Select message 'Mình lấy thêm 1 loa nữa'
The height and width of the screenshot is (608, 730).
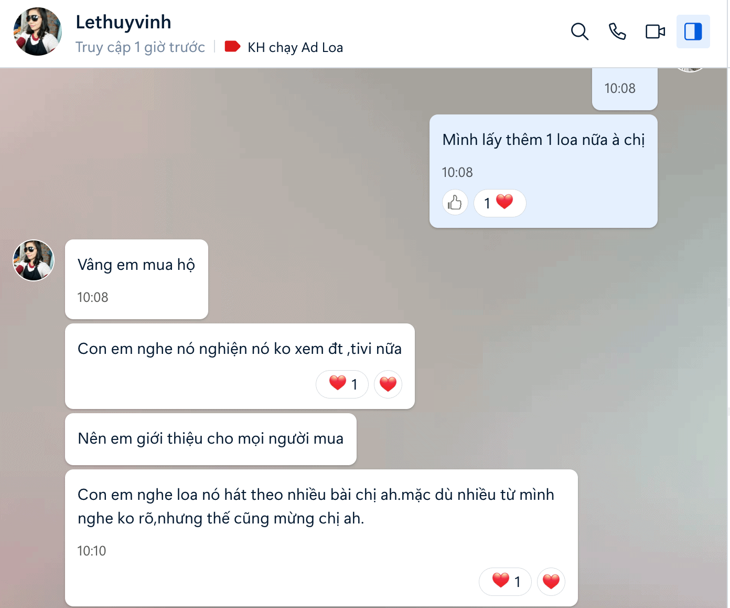tap(543, 171)
